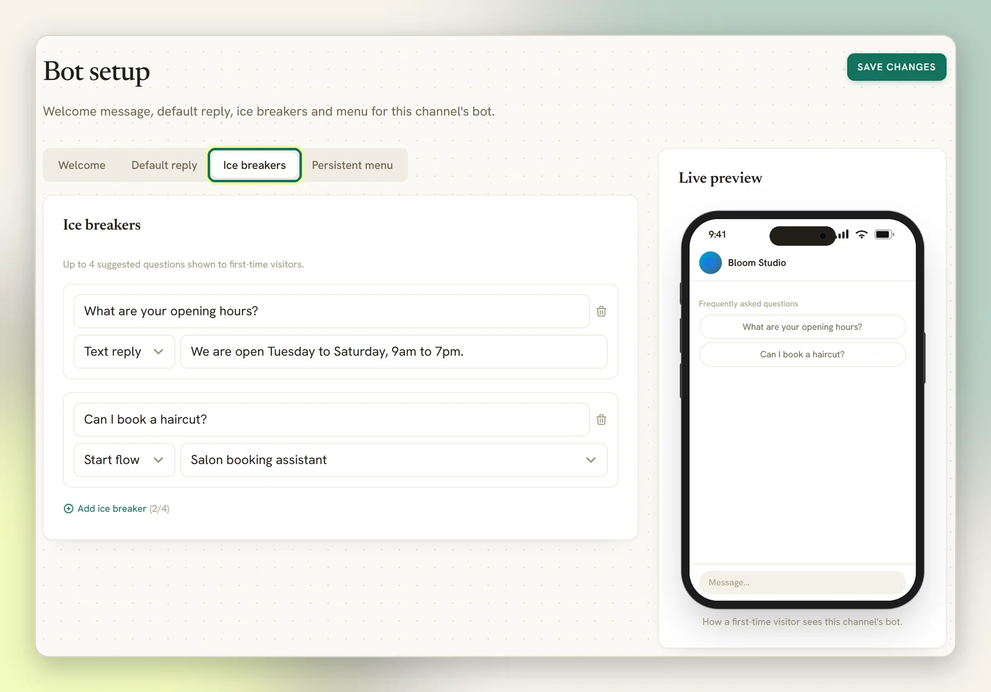Viewport: 991px width, 692px height.
Task: Open the Default reply tab
Action: (x=164, y=165)
